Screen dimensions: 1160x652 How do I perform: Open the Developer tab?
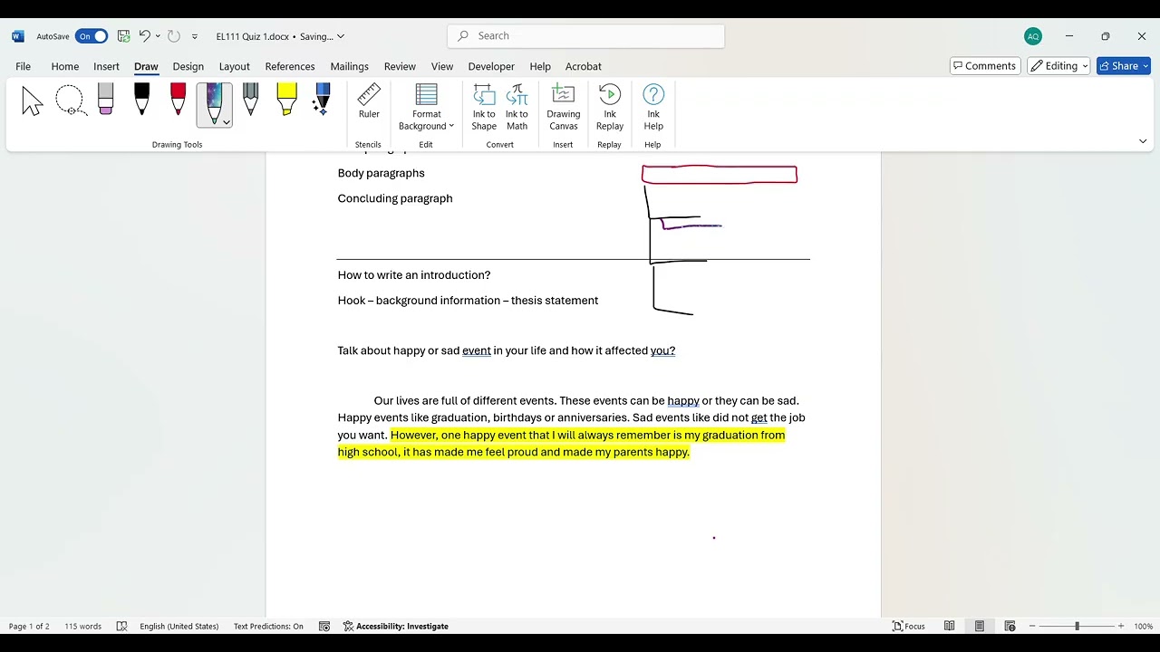point(493,66)
